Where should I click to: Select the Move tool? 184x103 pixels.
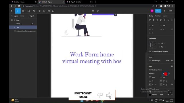pos(18,11)
